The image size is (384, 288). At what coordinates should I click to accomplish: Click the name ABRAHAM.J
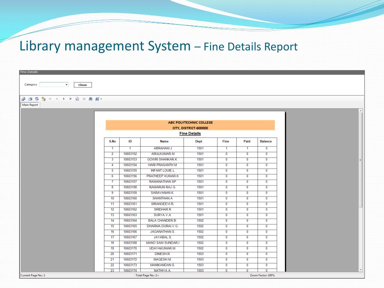163,148
